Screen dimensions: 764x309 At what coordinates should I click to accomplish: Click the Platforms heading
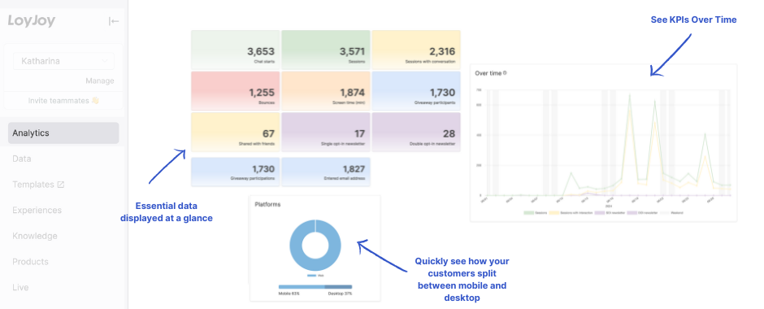267,204
